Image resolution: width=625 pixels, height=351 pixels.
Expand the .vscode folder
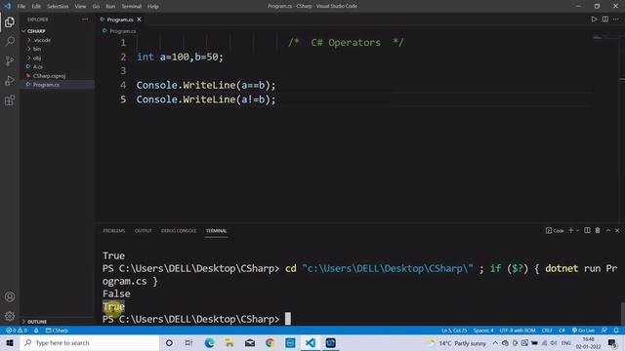point(58,40)
